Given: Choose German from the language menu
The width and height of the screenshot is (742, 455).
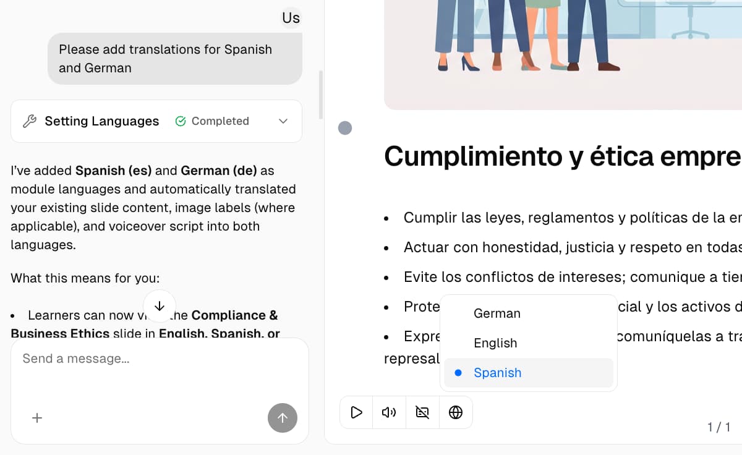Looking at the screenshot, I should click(x=497, y=313).
